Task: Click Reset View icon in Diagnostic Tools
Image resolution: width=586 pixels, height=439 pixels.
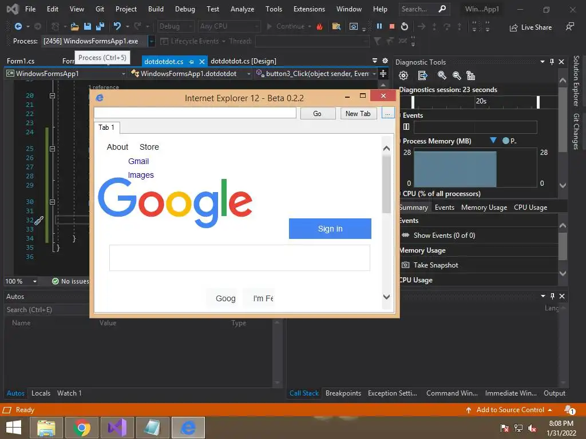Action: point(471,76)
